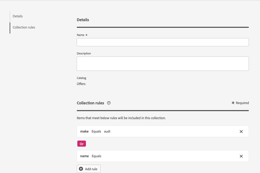This screenshot has width=260, height=173.
Task: Open the Collection rules help tooltip icon
Action: pyautogui.click(x=109, y=103)
